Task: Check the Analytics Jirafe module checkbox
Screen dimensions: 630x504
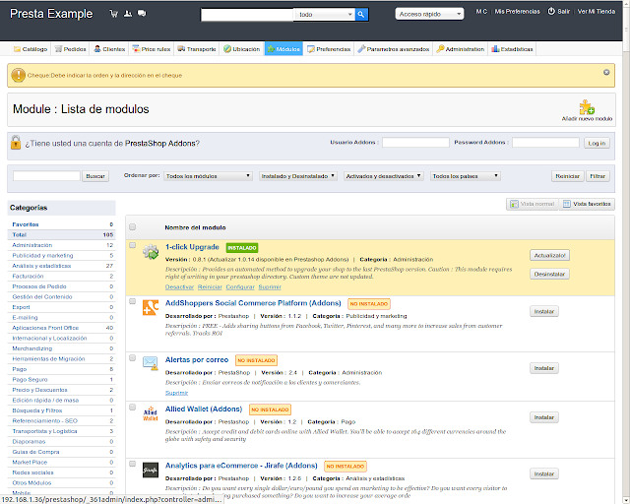Action: click(133, 464)
